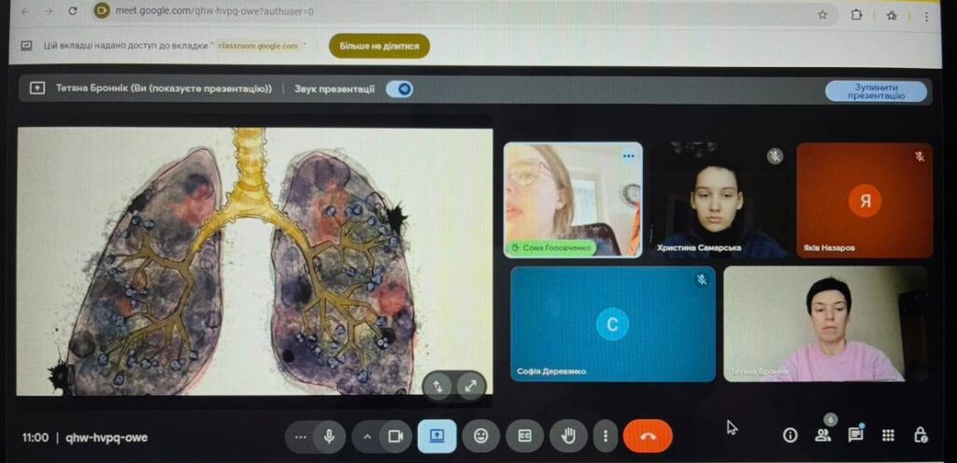Open meeting details info icon
This screenshot has height=463, width=957.
[x=791, y=435]
